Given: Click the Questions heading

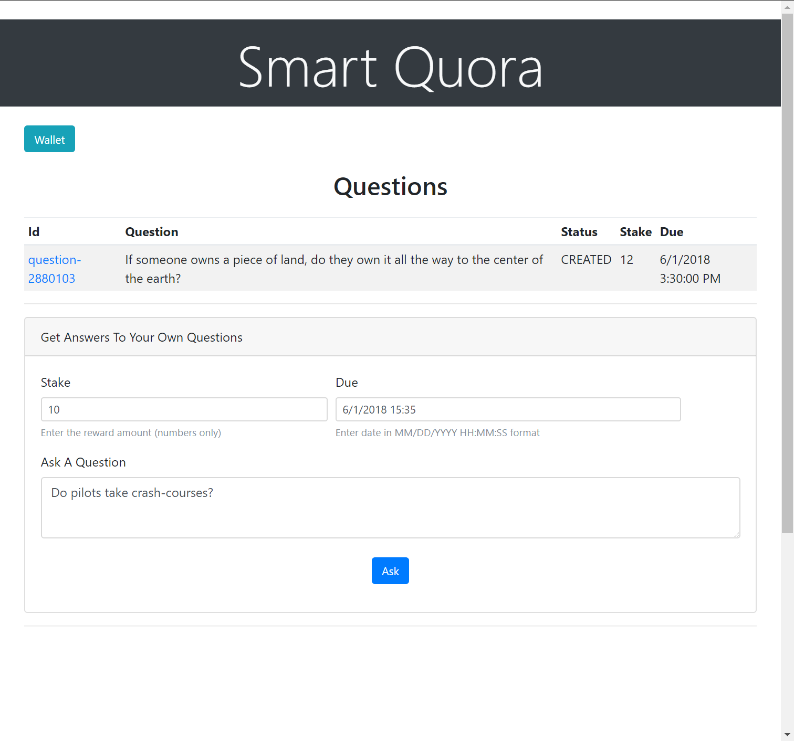Looking at the screenshot, I should coord(390,187).
